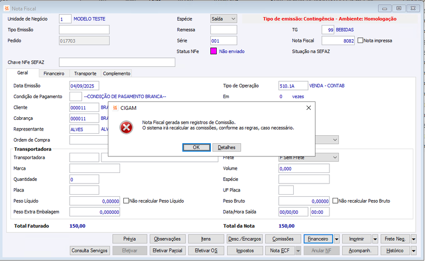Click the Nota Fiscal window title icon
This screenshot has width=425, height=261.
(x=6, y=8)
